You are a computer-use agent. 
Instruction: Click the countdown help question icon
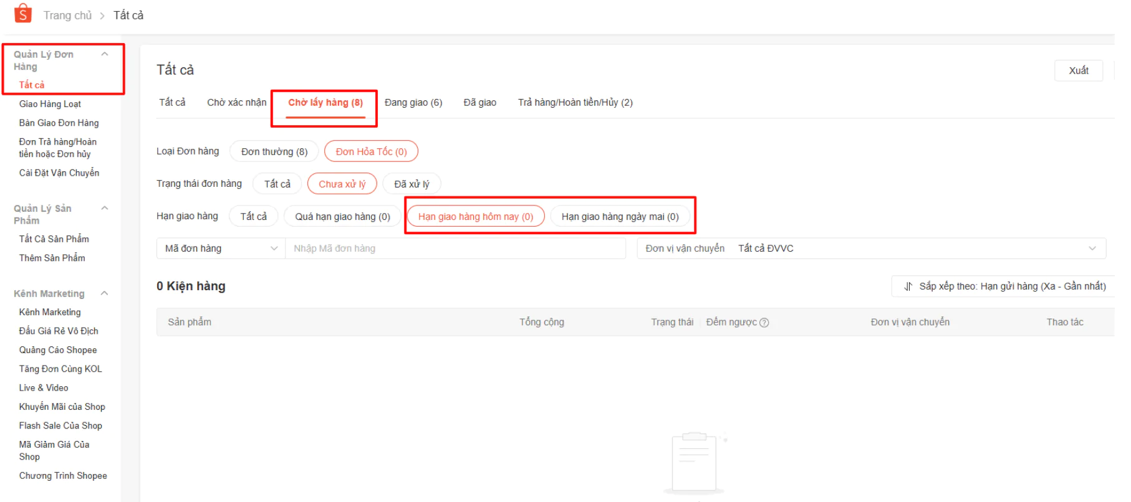(764, 323)
